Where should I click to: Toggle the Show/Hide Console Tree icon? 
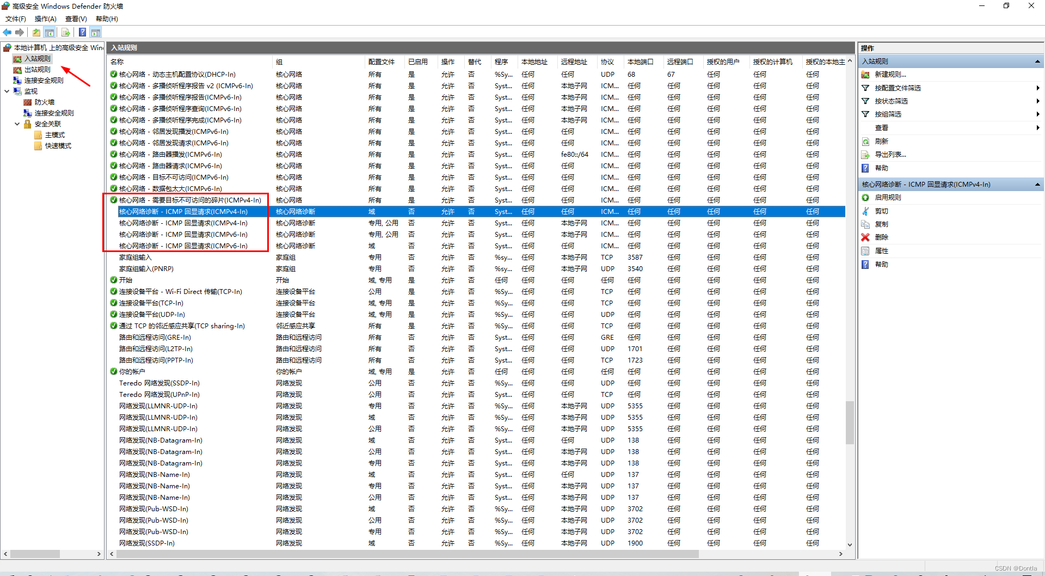click(50, 33)
